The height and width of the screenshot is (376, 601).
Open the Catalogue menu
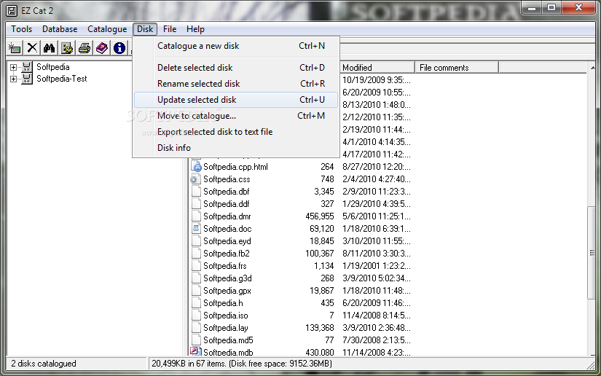click(107, 29)
